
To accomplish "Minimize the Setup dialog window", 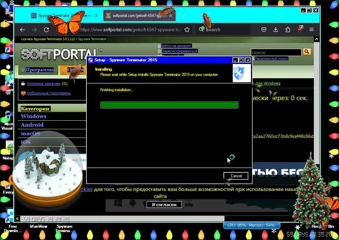I will (235, 60).
